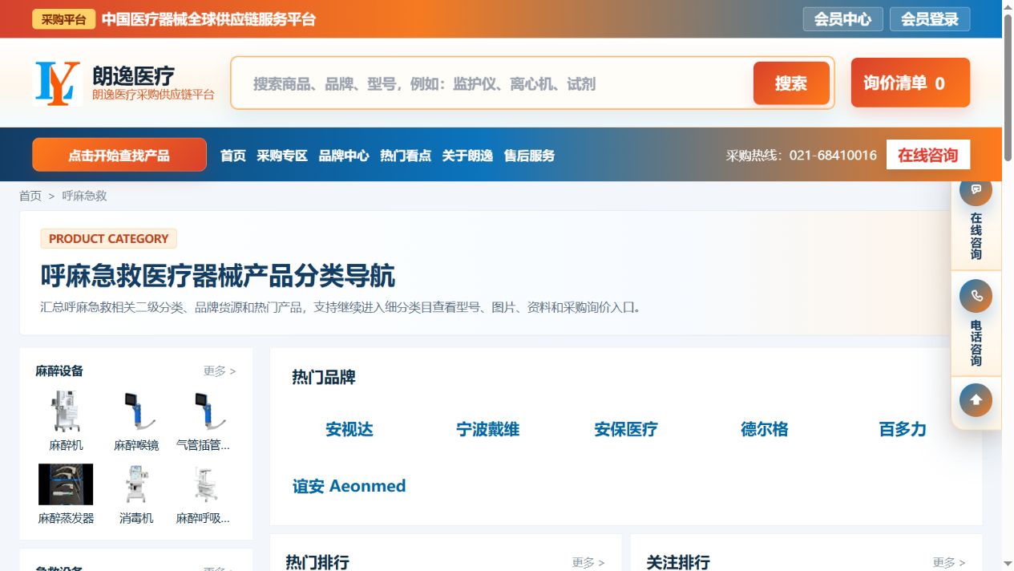Click the 麻醉设备 category heading
This screenshot has width=1014, height=571.
tap(59, 371)
